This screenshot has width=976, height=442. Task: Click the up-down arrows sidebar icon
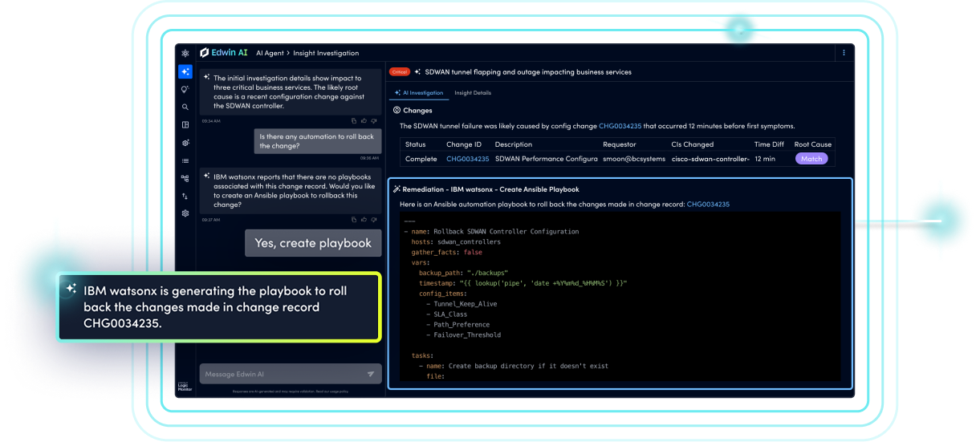click(185, 196)
